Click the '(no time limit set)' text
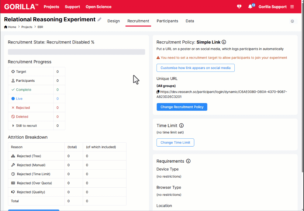Image resolution: width=304 pixels, height=211 pixels. pos(170,132)
